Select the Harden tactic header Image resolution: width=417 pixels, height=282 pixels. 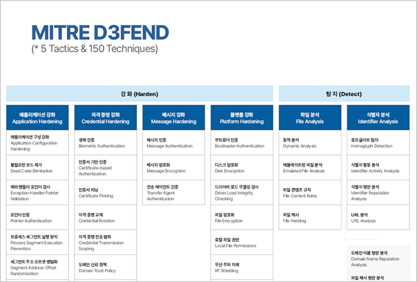(139, 94)
